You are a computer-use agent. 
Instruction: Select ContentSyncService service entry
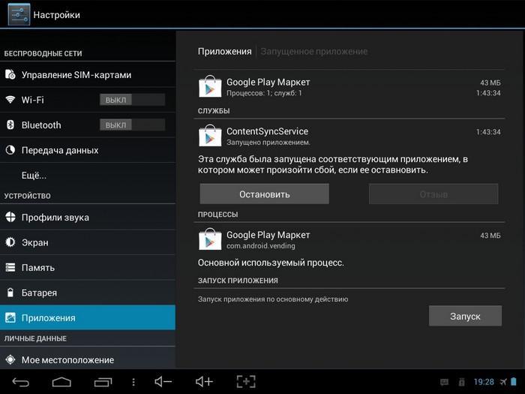[x=349, y=136]
